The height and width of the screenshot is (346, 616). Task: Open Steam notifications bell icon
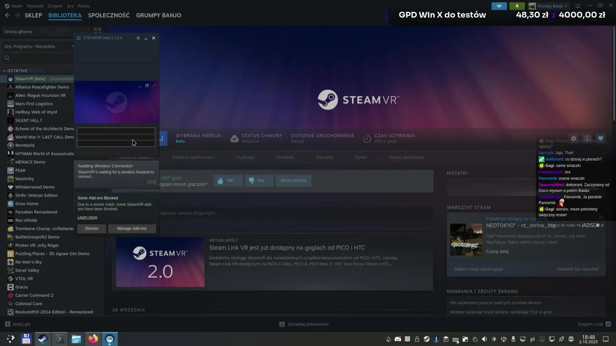tap(517, 6)
